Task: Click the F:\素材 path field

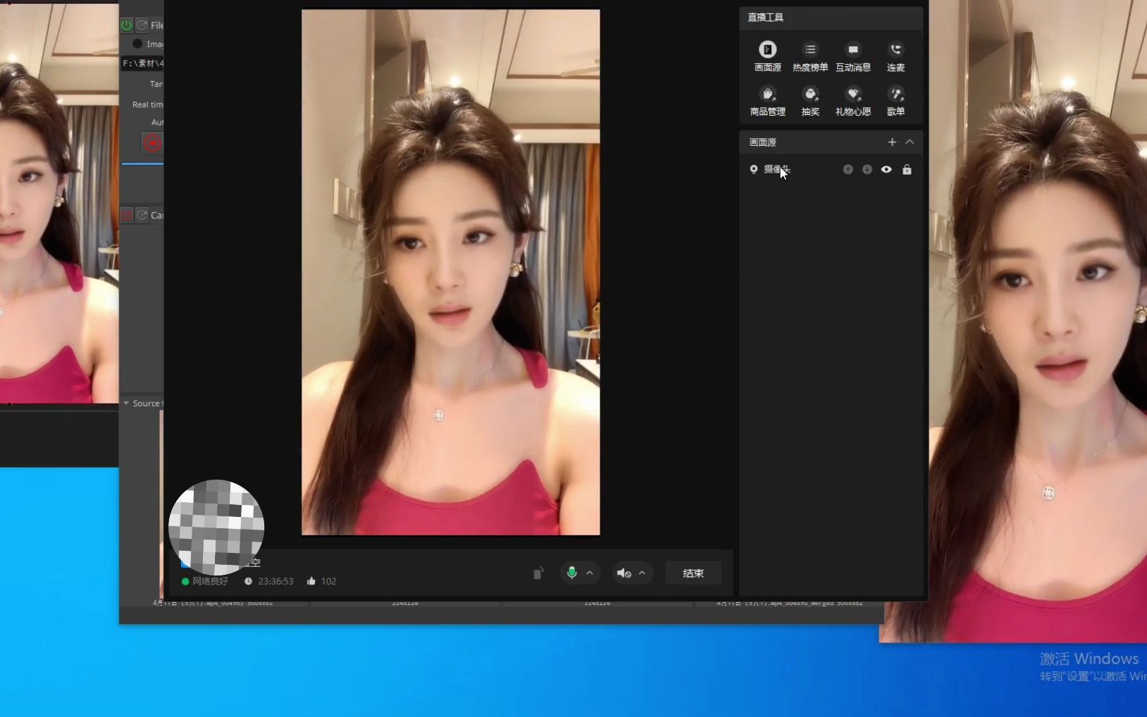Action: click(x=142, y=63)
